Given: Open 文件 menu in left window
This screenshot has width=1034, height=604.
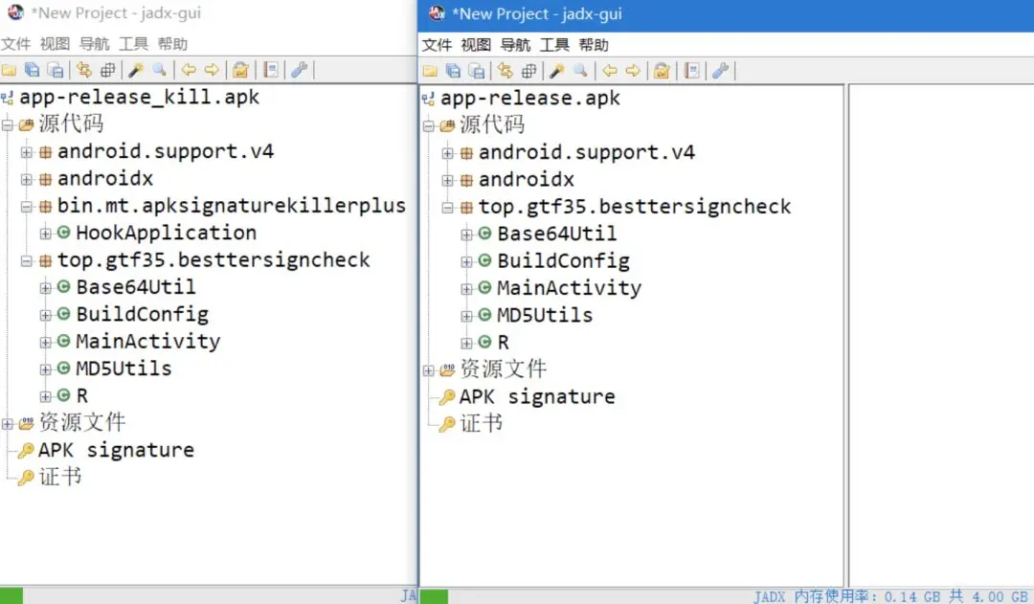Looking at the screenshot, I should [x=16, y=44].
